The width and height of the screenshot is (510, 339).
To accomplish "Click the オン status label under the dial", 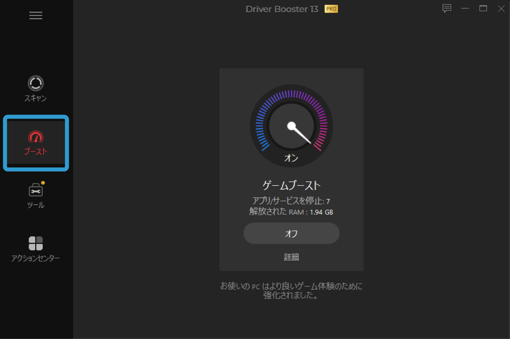I will (x=291, y=158).
